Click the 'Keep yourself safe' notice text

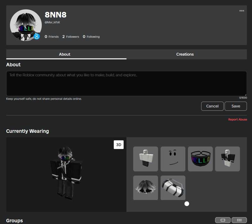(44, 99)
